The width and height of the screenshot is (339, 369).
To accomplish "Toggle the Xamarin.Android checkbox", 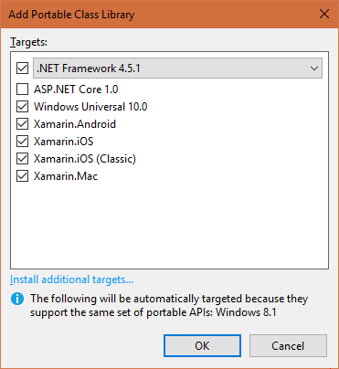I will coord(22,124).
